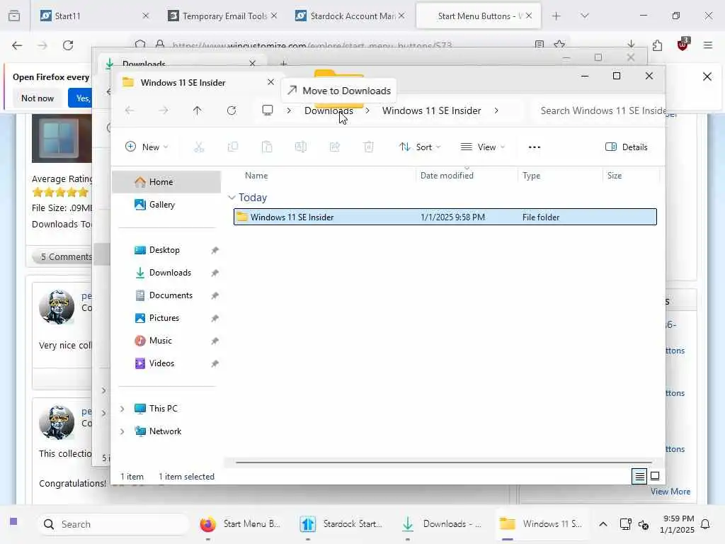This screenshot has width=725, height=544.
Task: Expand chevron between Downloads and Windows 11 SE Insider
Action: tap(367, 110)
